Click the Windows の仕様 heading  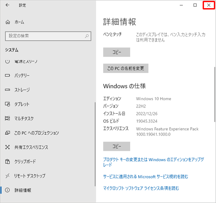click(x=124, y=86)
